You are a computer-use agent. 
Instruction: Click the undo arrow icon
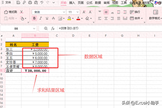42,3
